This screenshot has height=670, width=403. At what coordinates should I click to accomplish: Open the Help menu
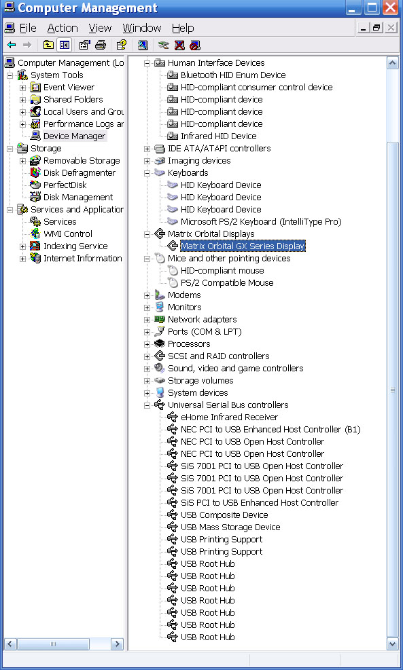[x=183, y=29]
